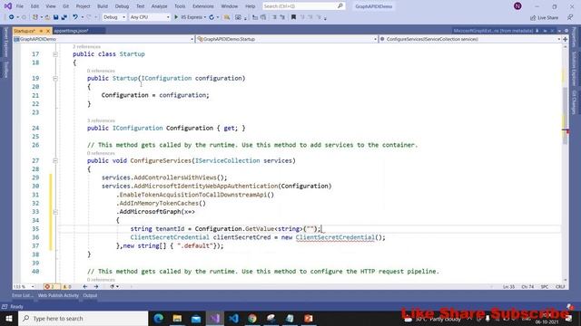
Task: Open the File menu
Action: pos(20,6)
